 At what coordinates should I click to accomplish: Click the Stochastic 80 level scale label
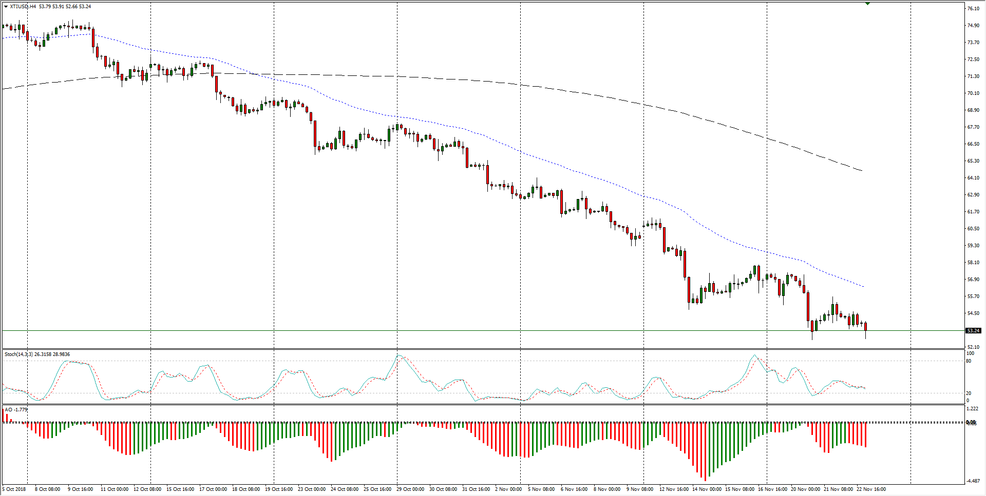point(969,361)
